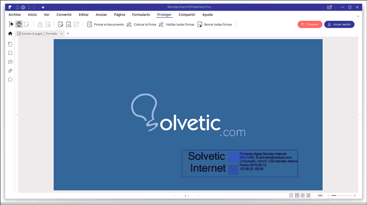
Task: Close the Solvetic (Large)_1_Firmado tab
Action: pyautogui.click(x=62, y=34)
